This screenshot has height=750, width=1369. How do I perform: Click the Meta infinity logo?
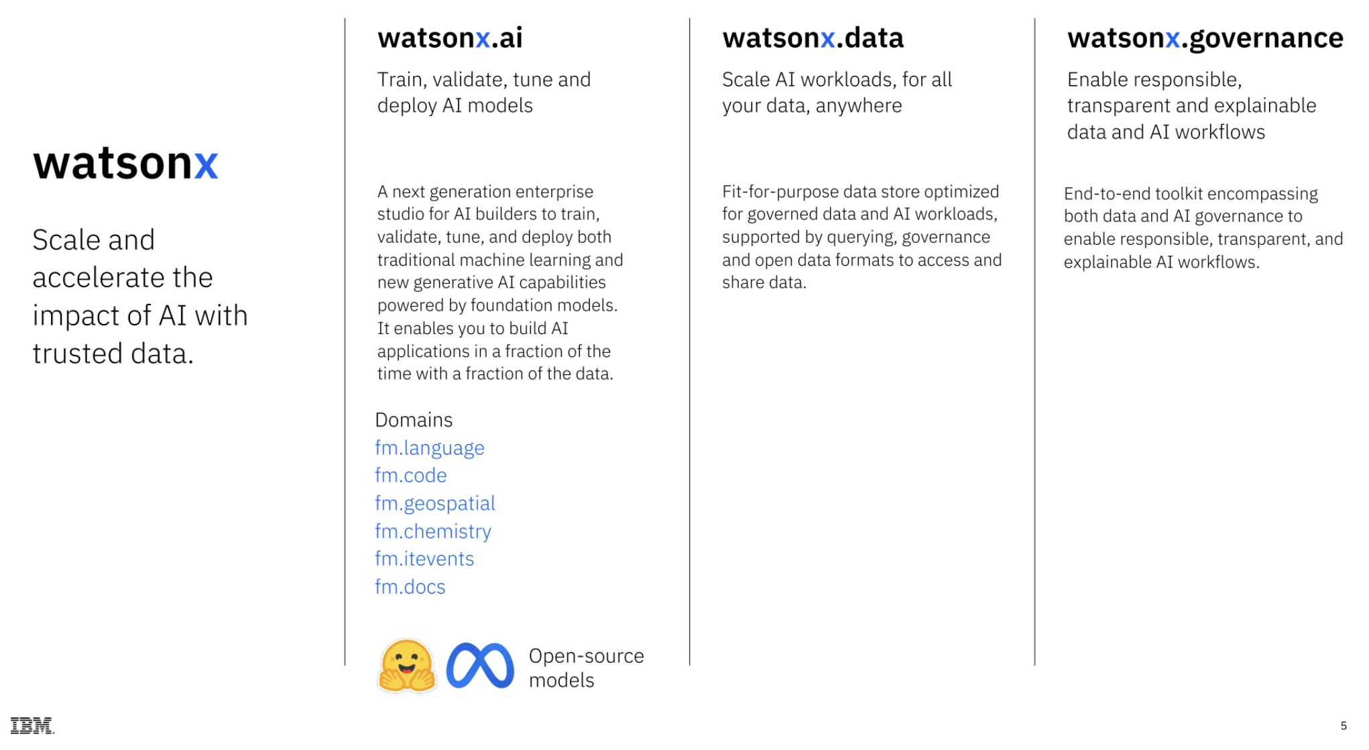480,666
